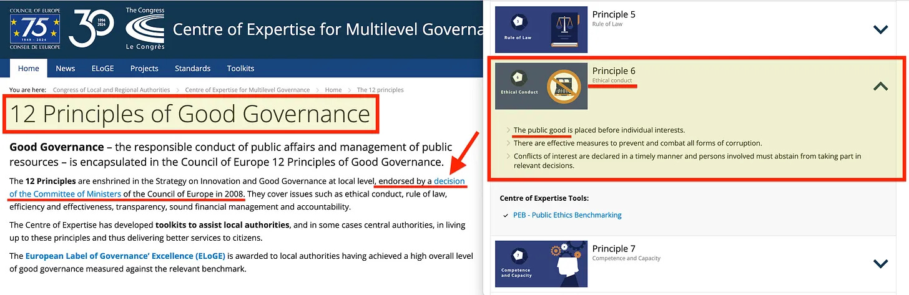Click the Principle 5 title
909x295 pixels.
click(614, 14)
